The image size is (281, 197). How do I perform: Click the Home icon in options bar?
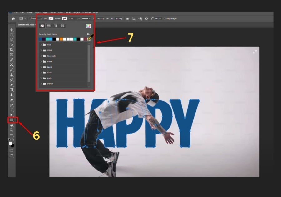pyautogui.click(x=13, y=18)
